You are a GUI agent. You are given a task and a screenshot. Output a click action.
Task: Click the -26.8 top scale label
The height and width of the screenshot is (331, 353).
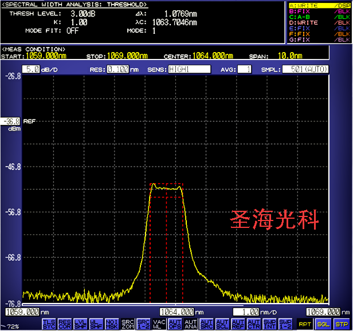[13, 76]
